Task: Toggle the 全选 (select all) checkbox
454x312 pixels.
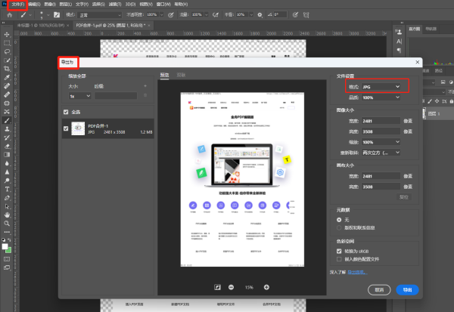Action: [x=66, y=112]
